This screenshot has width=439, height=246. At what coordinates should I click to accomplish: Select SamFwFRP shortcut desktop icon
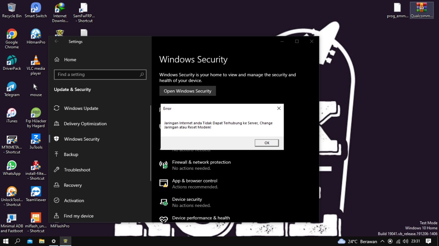[x=84, y=13]
